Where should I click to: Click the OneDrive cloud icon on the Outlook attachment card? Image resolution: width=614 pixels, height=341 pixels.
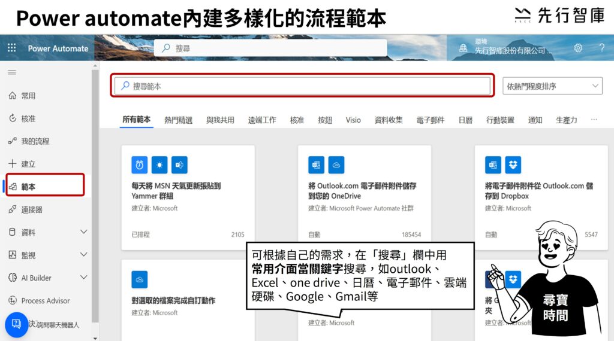click(x=336, y=165)
